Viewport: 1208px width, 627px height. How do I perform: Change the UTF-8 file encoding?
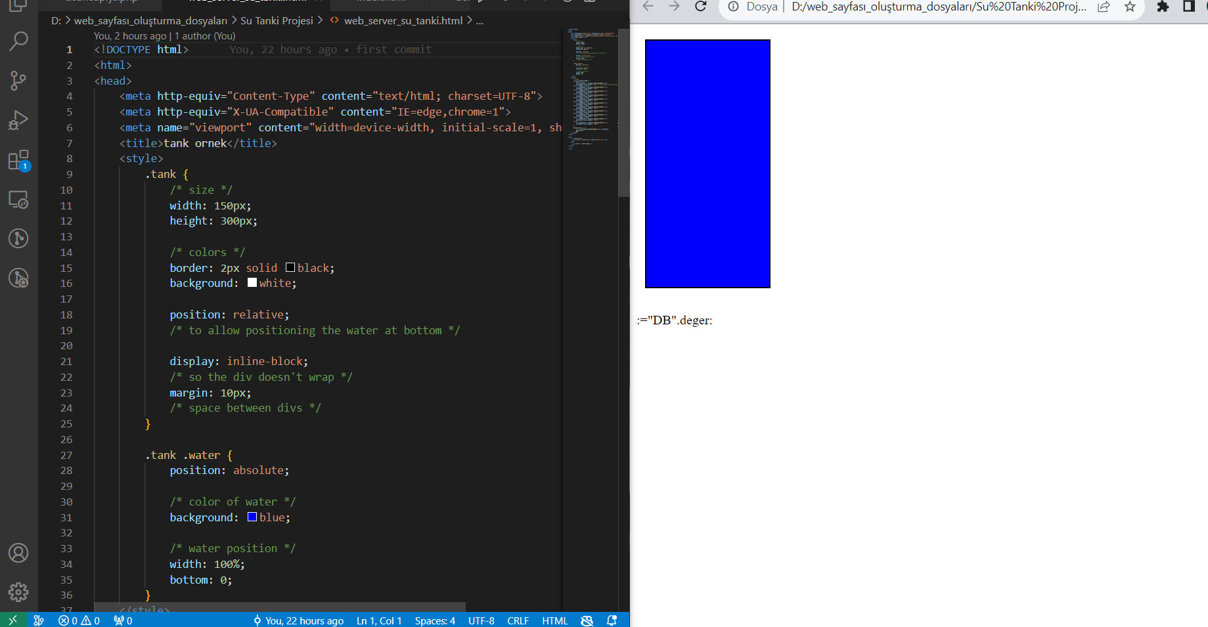[x=481, y=620]
